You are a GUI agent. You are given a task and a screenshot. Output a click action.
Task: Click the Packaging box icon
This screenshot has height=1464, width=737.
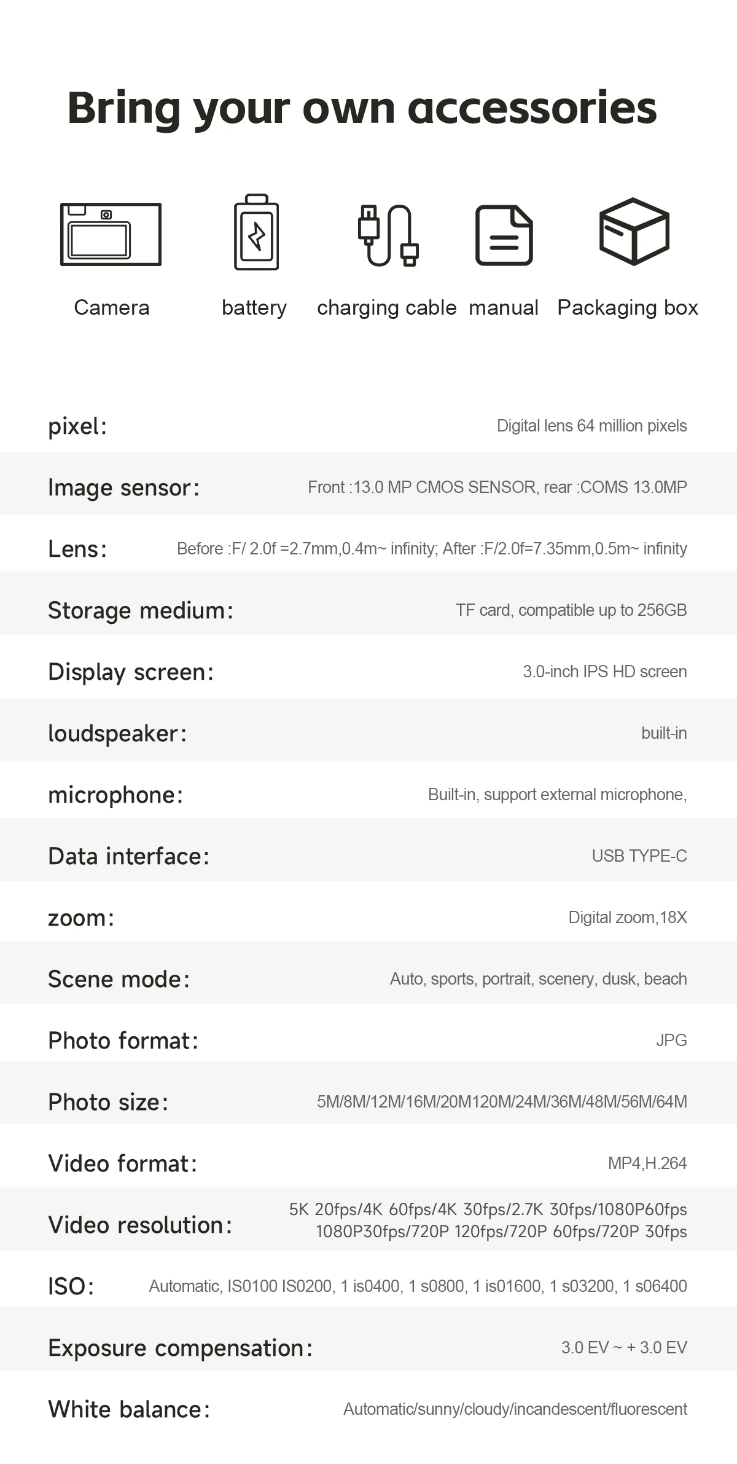coord(634,231)
